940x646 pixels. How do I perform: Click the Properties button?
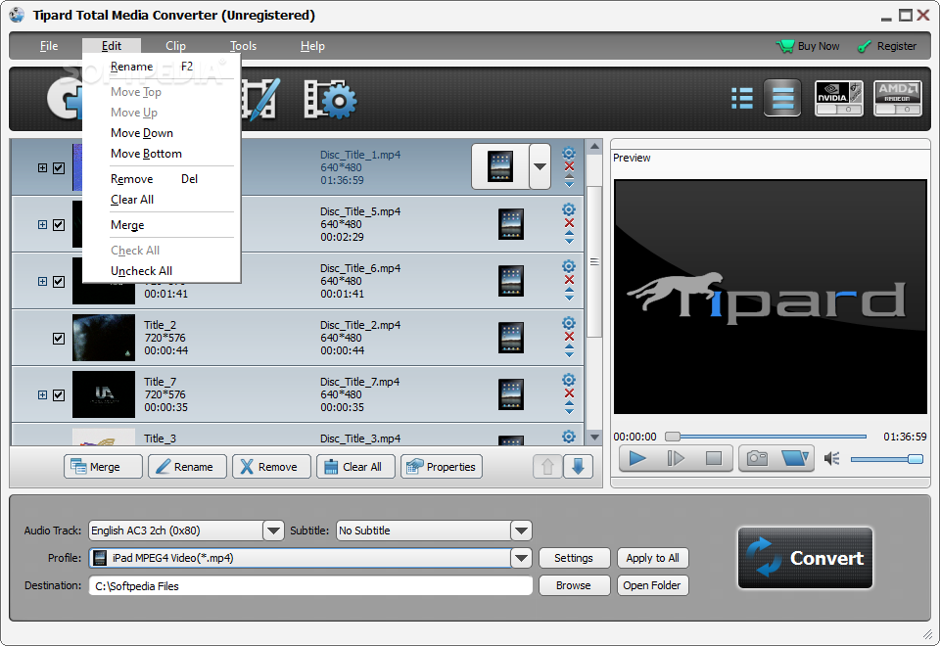(x=442, y=467)
